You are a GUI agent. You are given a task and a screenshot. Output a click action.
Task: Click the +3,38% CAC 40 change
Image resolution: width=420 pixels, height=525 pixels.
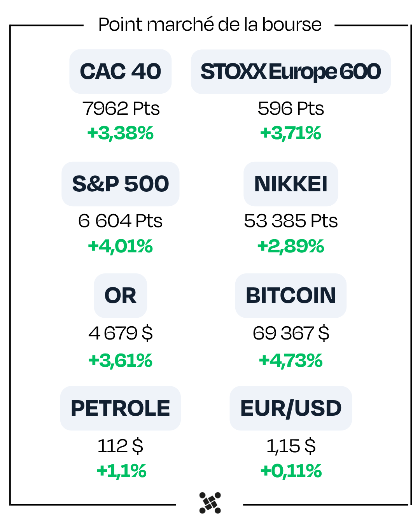pyautogui.click(x=121, y=133)
